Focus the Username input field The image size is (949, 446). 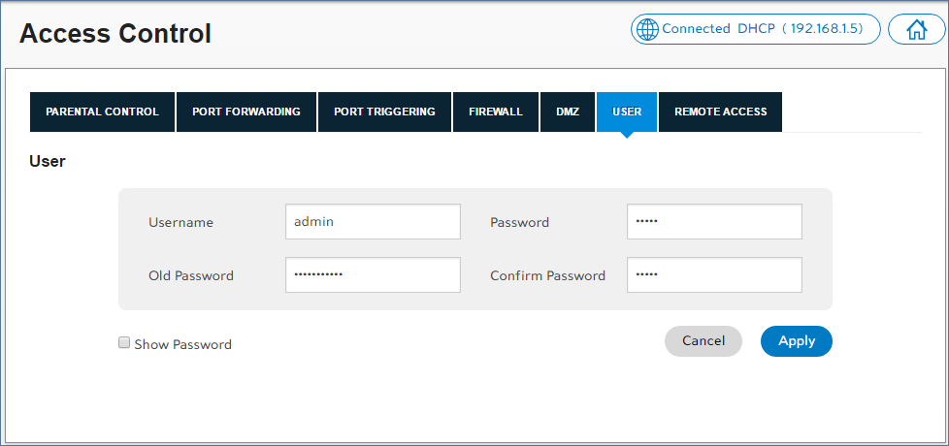point(373,221)
